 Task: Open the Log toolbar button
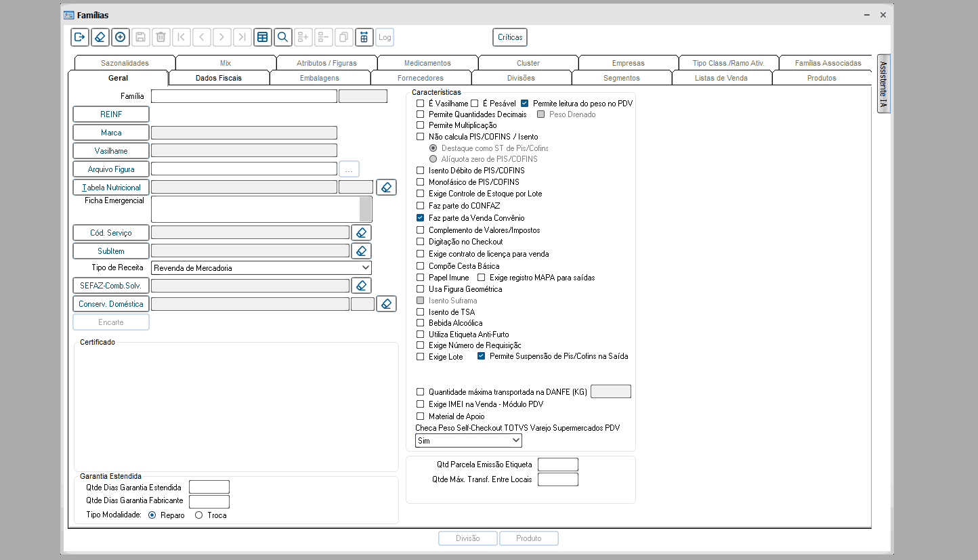pos(385,37)
